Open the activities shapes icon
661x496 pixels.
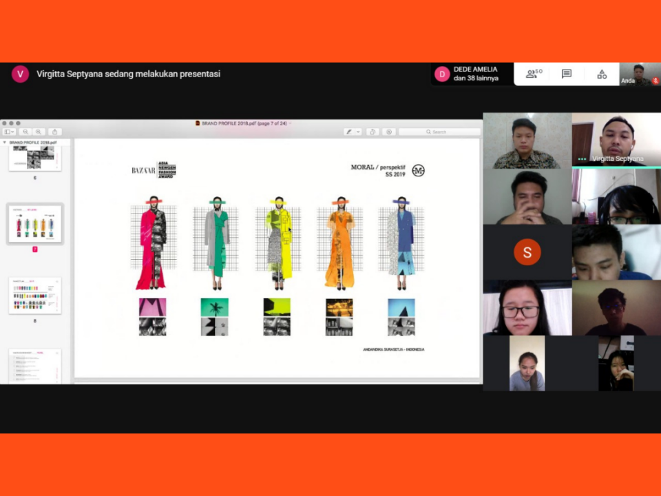[x=602, y=74]
